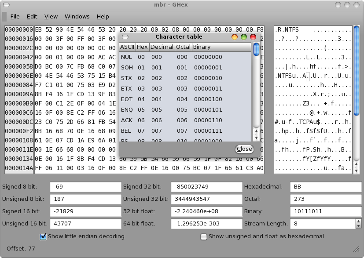Click the Hexadecimal value field
This screenshot has height=258, width=364.
tap(326, 187)
